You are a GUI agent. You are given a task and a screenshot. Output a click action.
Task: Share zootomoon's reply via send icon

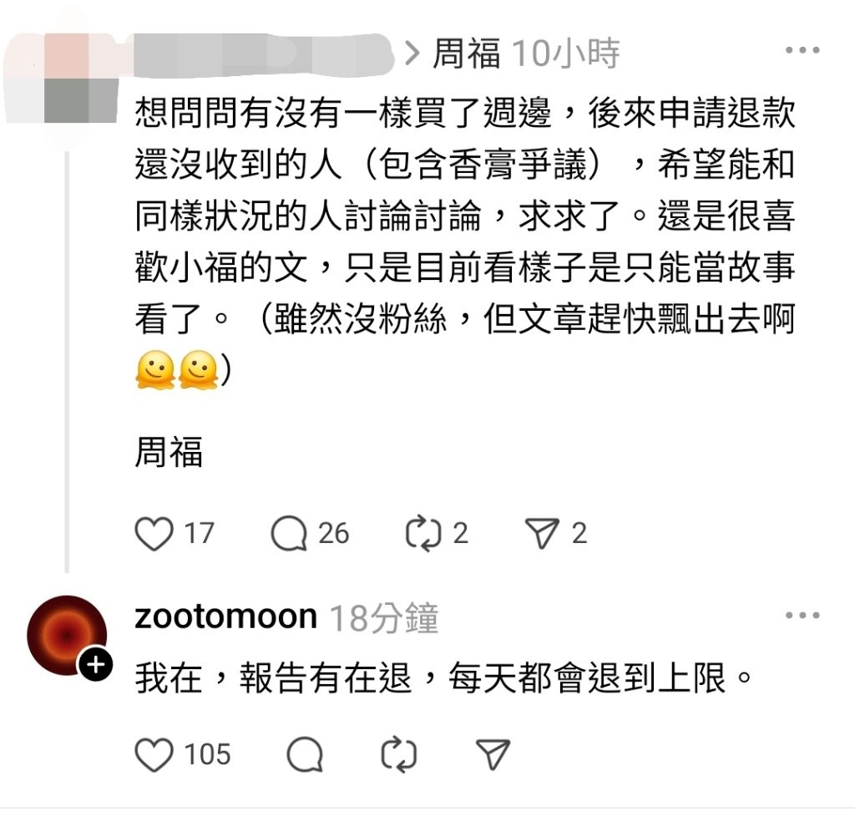[x=493, y=754]
